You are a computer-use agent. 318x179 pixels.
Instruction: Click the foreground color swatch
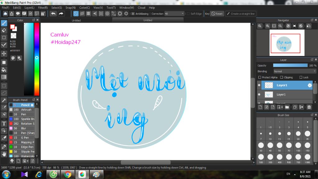tap(12, 27)
